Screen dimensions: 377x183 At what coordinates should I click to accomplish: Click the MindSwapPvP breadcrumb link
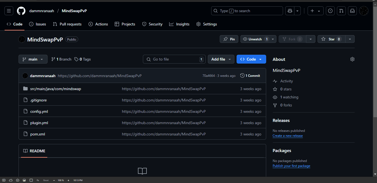(74, 11)
